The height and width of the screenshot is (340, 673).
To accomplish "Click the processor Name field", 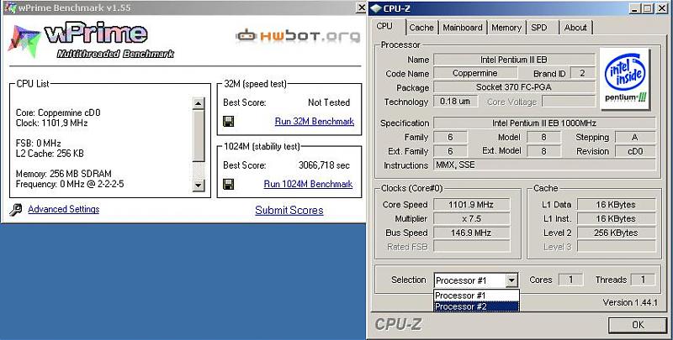I will pyautogui.click(x=514, y=60).
